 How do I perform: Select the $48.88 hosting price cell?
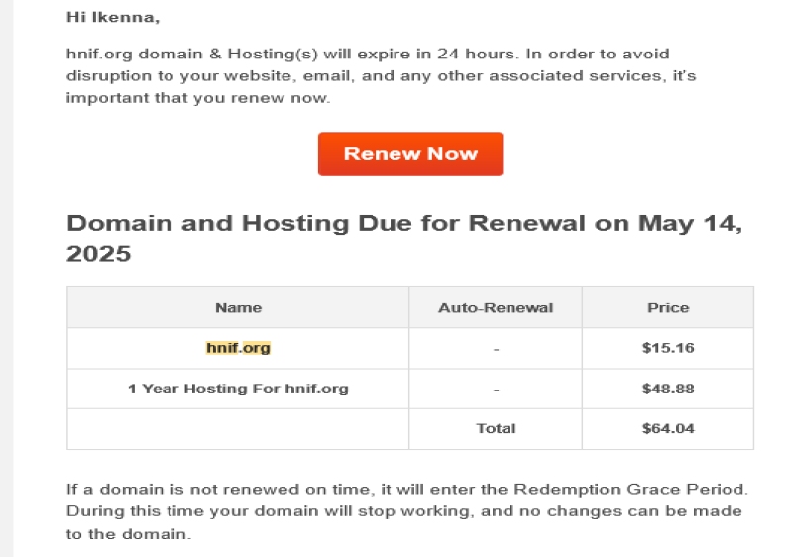tap(668, 389)
